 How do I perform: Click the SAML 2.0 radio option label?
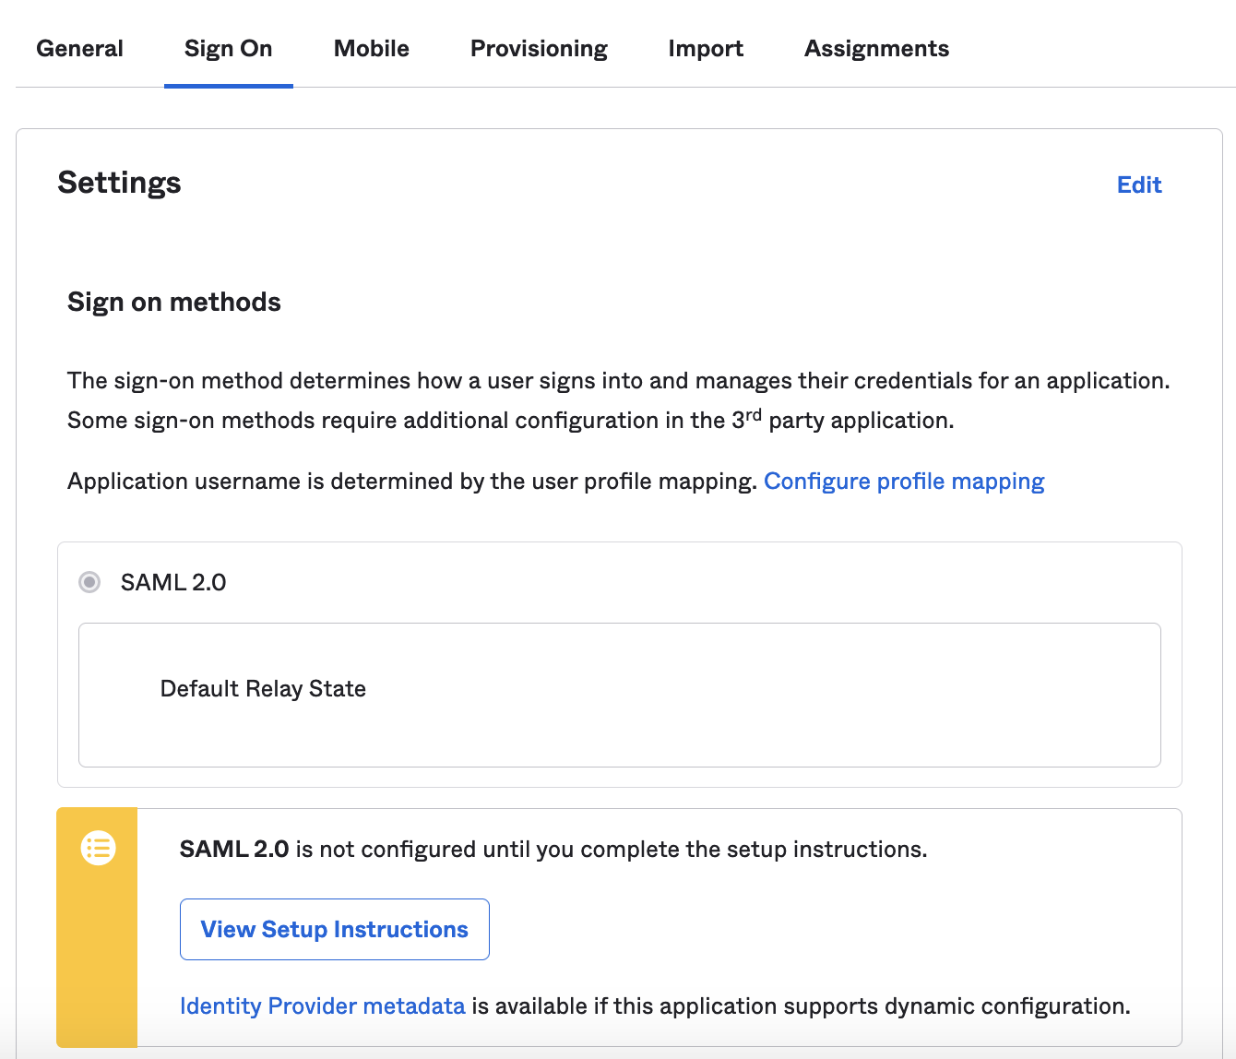173,582
